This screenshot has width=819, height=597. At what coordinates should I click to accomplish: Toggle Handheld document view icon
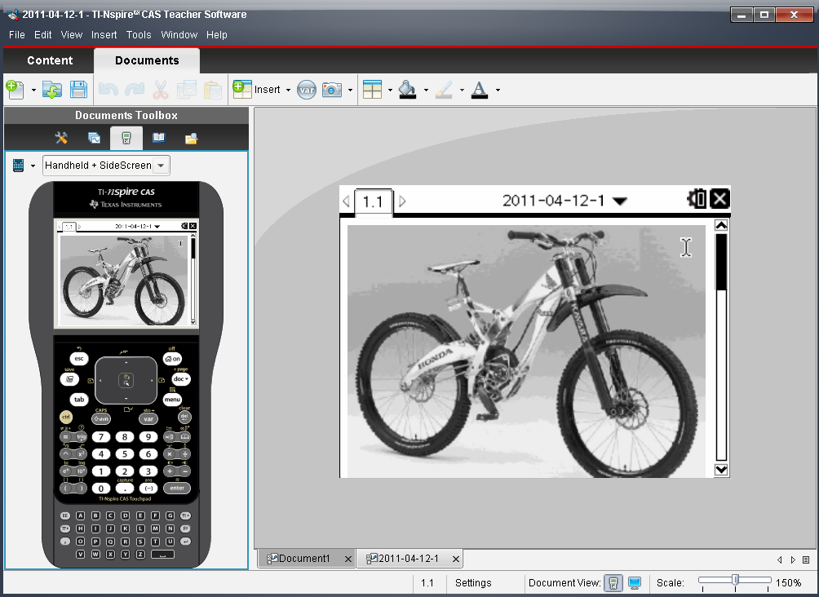(x=613, y=583)
